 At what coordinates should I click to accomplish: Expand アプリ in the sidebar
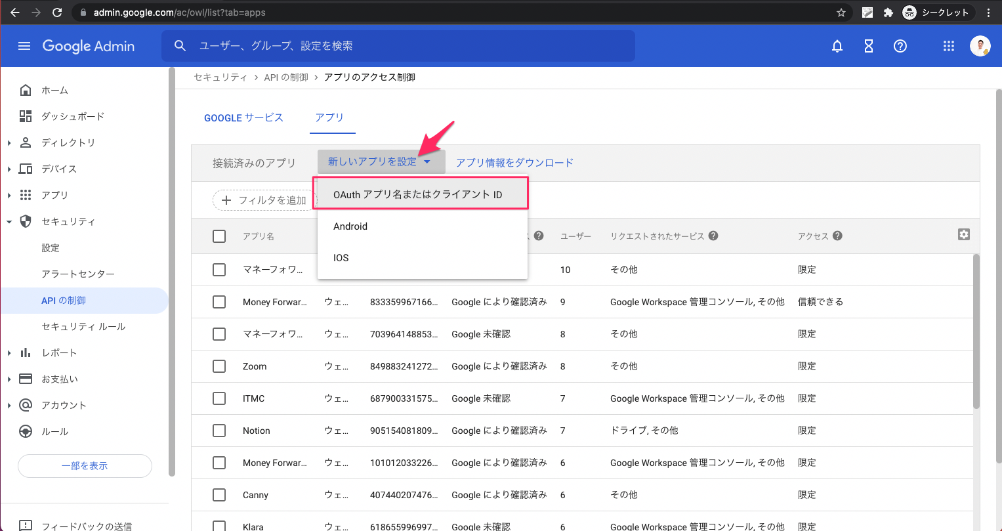tap(9, 195)
